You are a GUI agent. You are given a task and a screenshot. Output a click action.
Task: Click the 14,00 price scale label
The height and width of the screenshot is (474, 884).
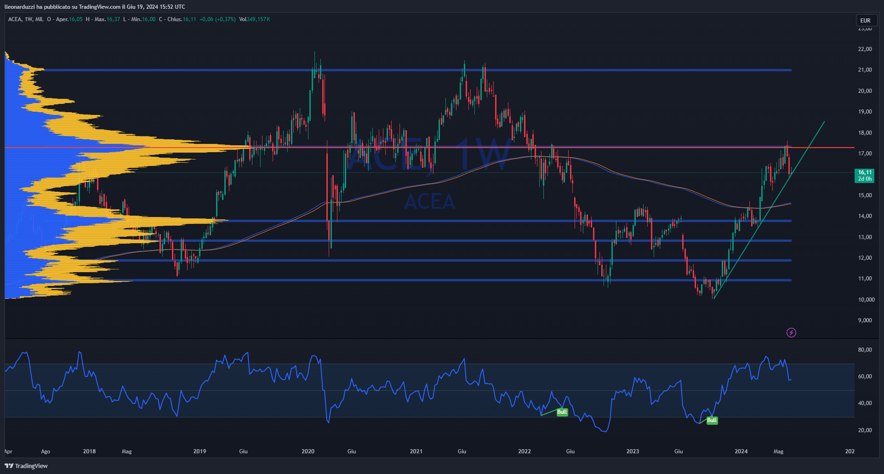[865, 216]
